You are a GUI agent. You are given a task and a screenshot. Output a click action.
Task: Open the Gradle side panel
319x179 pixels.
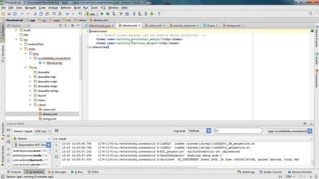pyautogui.click(x=317, y=59)
